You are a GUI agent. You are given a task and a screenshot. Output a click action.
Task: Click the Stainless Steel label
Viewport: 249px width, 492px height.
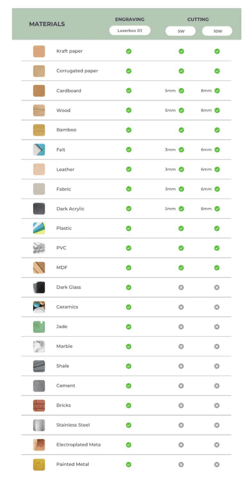pos(73,425)
